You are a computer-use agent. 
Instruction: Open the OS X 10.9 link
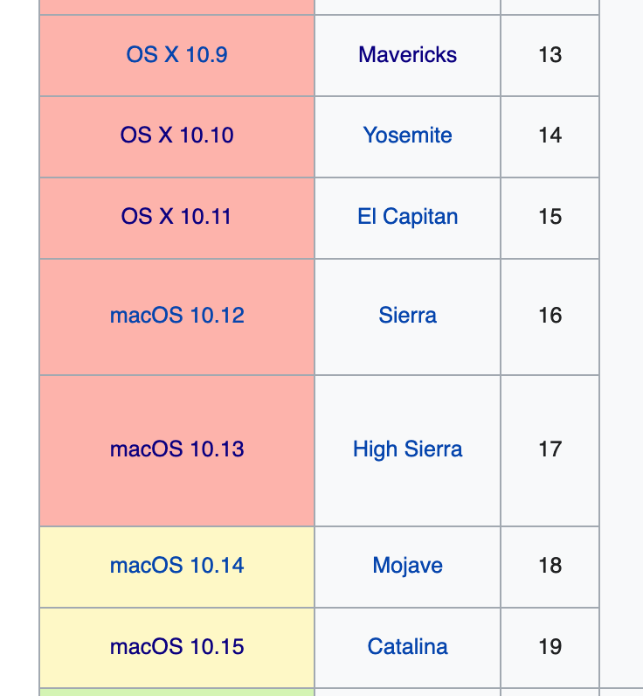(176, 54)
